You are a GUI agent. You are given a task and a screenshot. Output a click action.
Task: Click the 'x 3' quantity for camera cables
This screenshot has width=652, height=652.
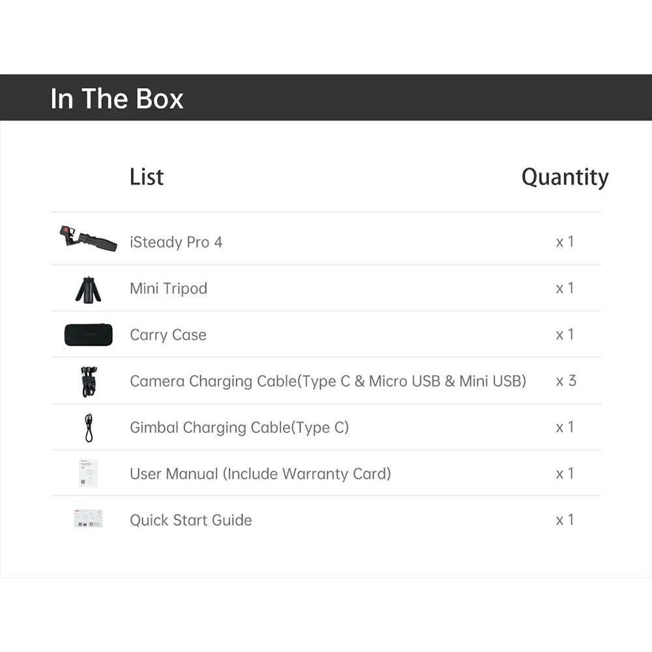(565, 381)
